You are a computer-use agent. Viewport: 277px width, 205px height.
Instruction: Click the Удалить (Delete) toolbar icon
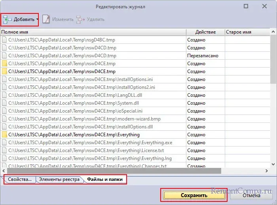(x=80, y=19)
